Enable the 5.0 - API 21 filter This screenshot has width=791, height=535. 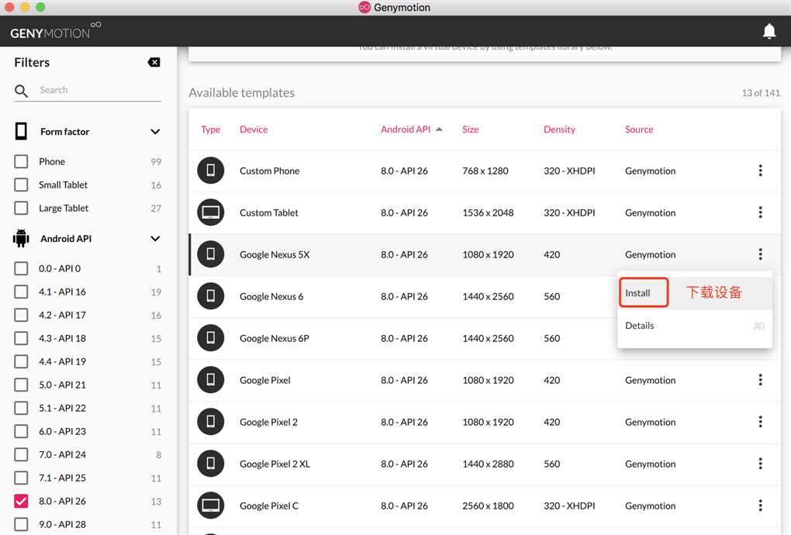point(21,385)
